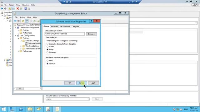This screenshot has height=112, width=200.
Task: Select Display the Deploy Software dialog box option
Action: (47, 44)
